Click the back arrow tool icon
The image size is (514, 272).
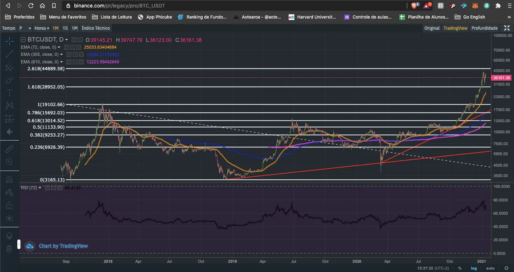click(x=9, y=132)
